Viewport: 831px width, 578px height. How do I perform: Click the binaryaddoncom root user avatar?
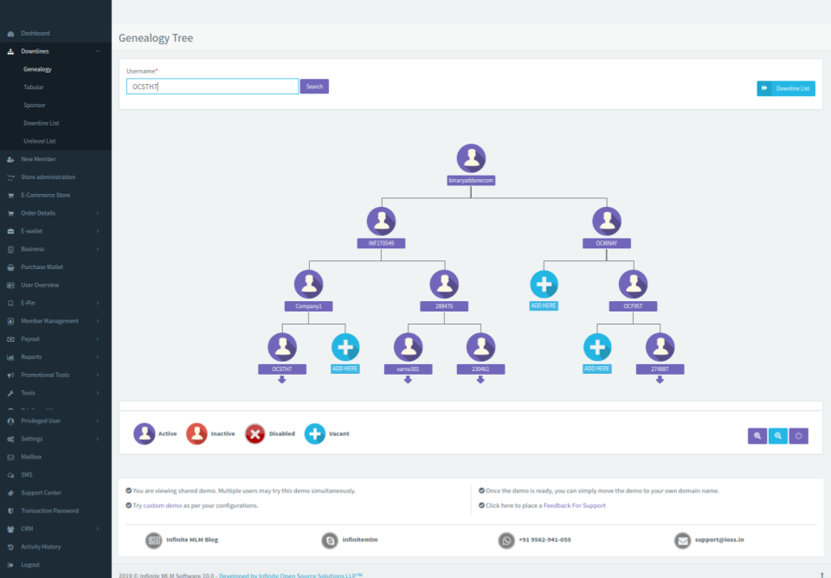(471, 158)
